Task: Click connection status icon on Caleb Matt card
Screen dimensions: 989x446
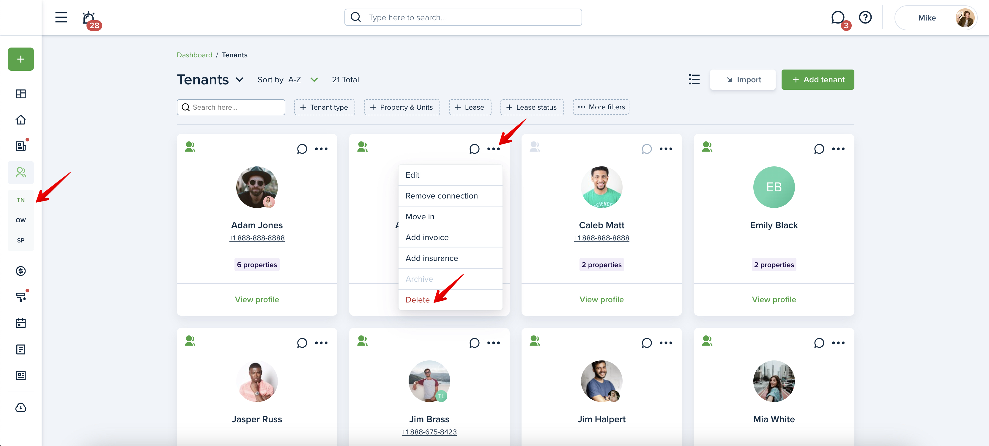Action: pyautogui.click(x=535, y=146)
